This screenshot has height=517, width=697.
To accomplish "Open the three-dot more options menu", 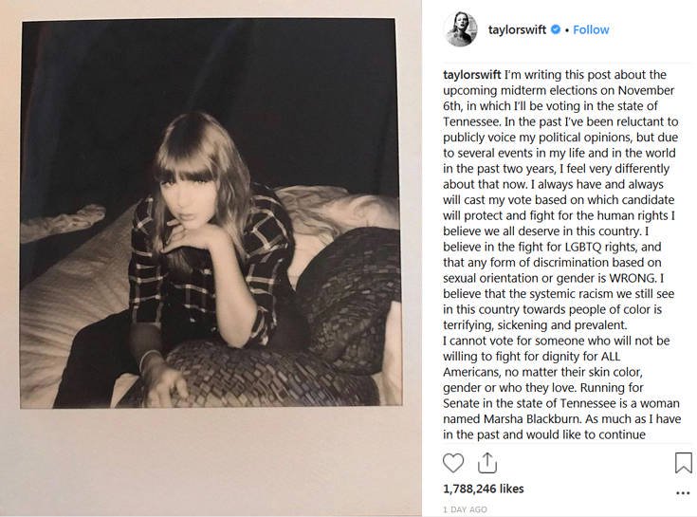I will pos(683,492).
